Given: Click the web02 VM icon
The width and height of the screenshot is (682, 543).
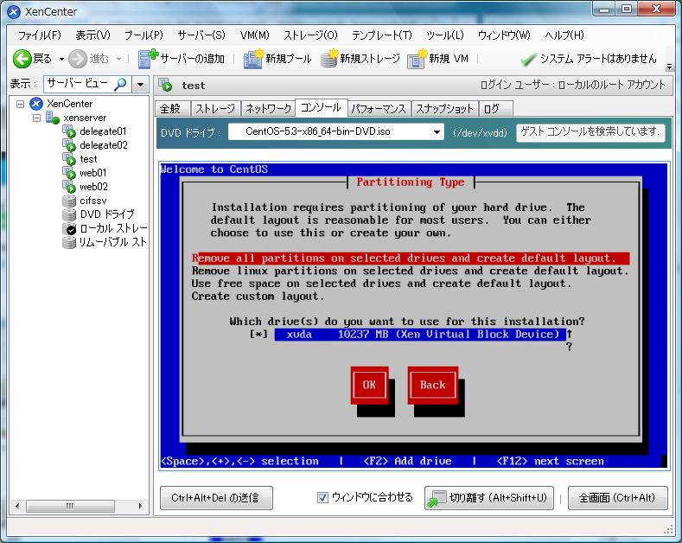Looking at the screenshot, I should point(69,187).
